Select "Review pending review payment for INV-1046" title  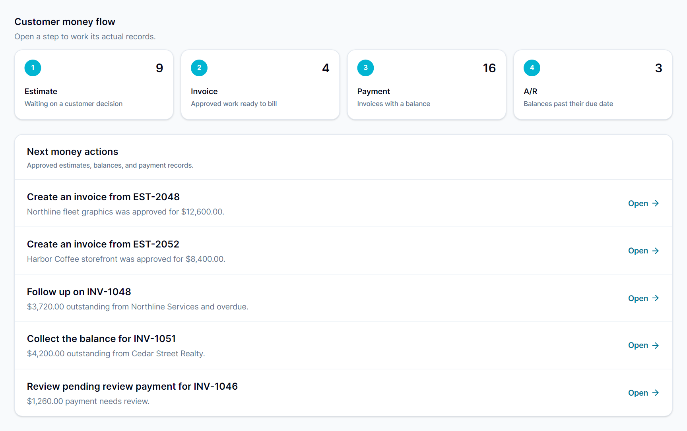click(x=132, y=387)
